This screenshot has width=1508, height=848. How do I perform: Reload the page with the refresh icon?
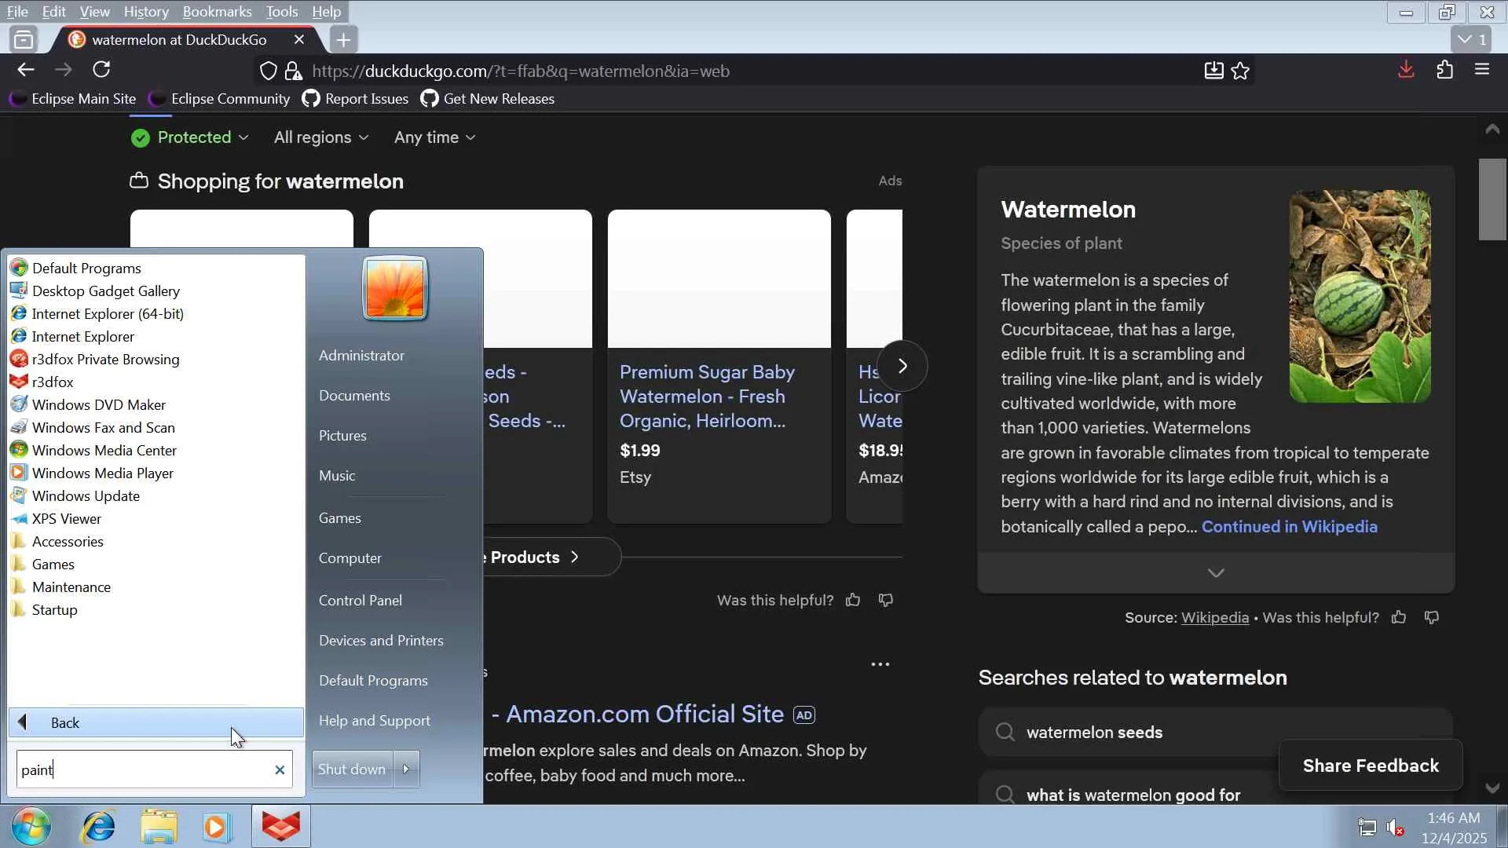click(101, 70)
